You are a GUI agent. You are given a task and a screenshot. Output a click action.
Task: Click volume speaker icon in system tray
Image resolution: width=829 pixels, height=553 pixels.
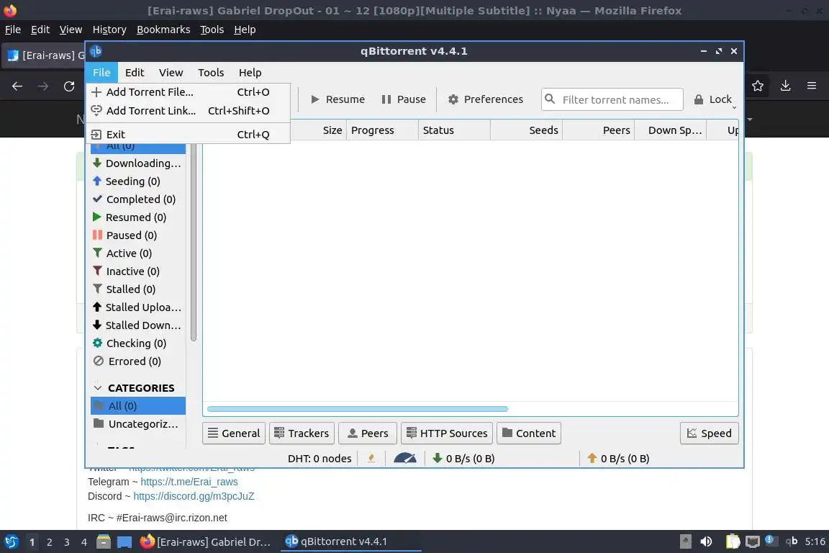point(706,541)
